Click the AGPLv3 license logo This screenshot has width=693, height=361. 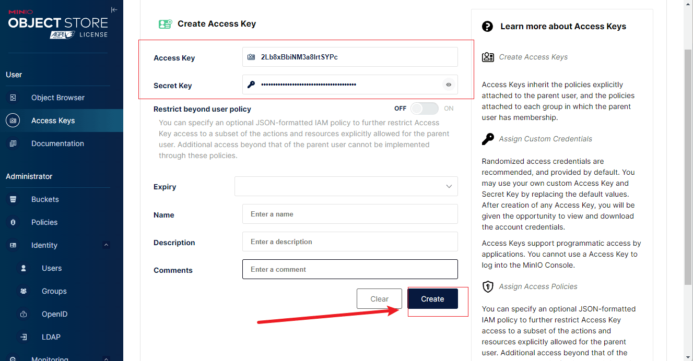(x=63, y=34)
